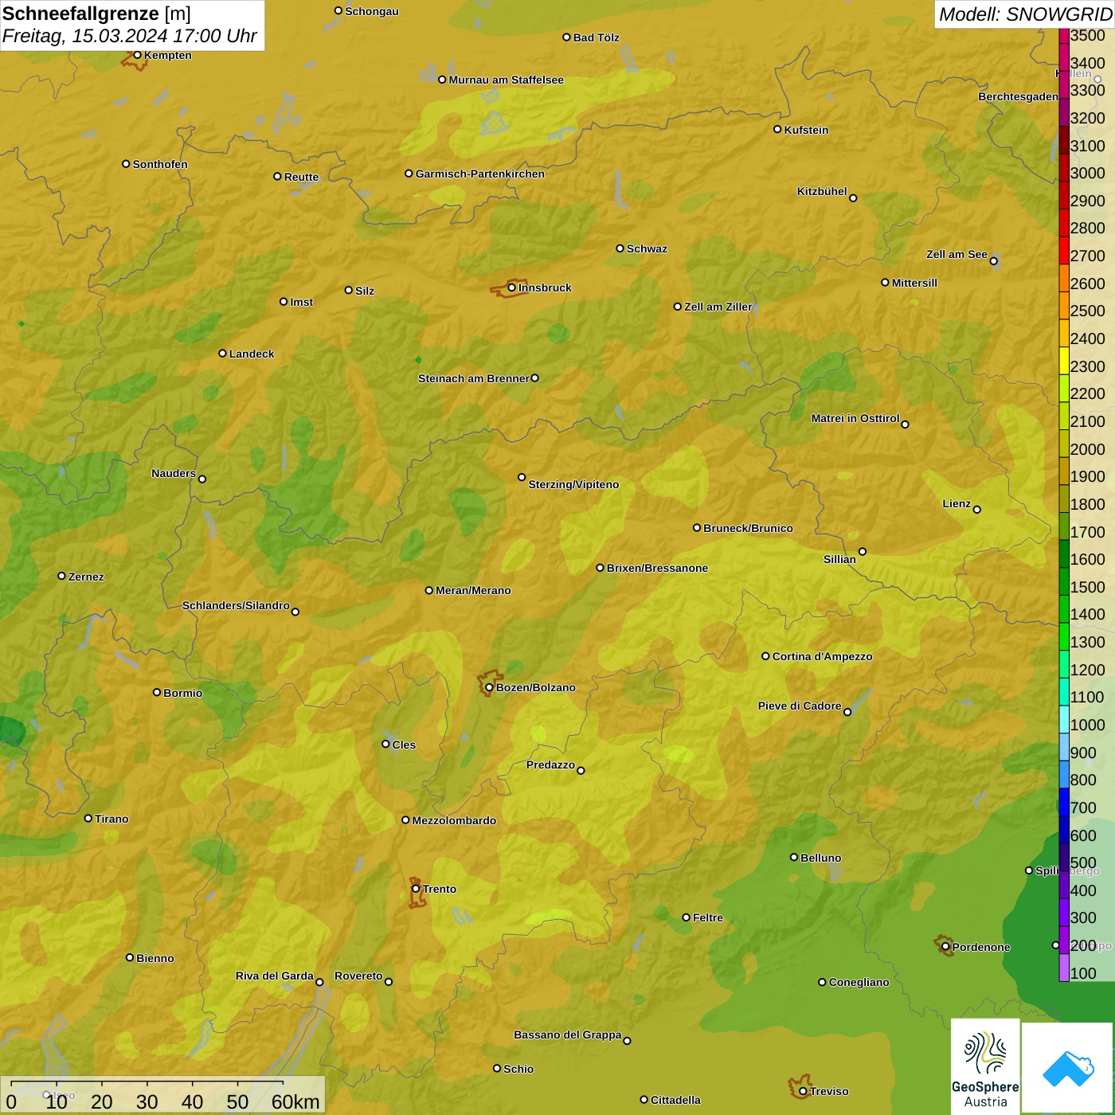Viewport: 1115px width, 1115px height.
Task: Click the Riva del Garda label
Action: pos(275,976)
